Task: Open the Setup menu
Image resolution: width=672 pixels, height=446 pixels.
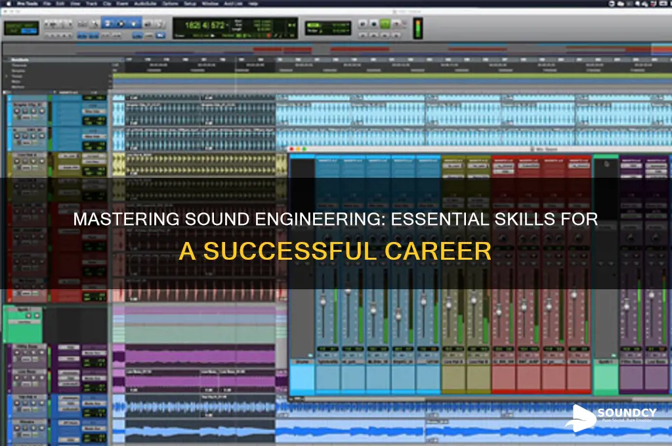Action: coord(190,3)
